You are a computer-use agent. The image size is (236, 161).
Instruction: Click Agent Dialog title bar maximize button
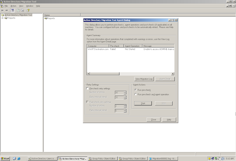(173, 20)
